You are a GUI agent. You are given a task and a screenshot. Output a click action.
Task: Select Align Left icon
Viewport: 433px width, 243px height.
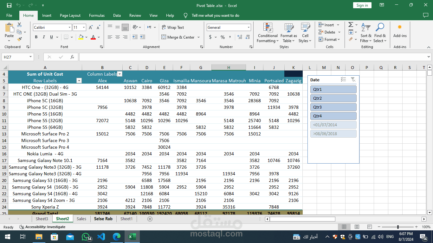point(110,37)
